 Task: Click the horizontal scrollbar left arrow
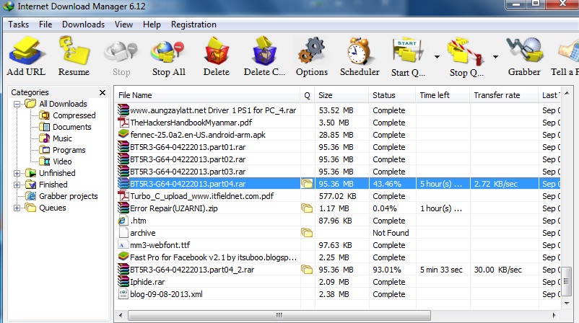pyautogui.click(x=121, y=315)
